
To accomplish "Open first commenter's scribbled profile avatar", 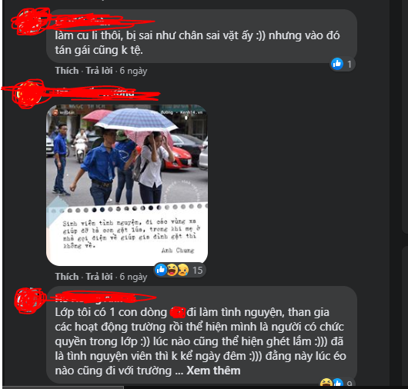I will [x=30, y=22].
